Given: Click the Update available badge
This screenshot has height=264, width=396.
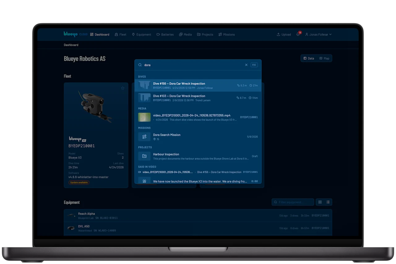Looking at the screenshot, I should coord(79,182).
